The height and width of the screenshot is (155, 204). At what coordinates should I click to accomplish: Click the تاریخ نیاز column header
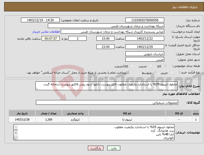22,113
